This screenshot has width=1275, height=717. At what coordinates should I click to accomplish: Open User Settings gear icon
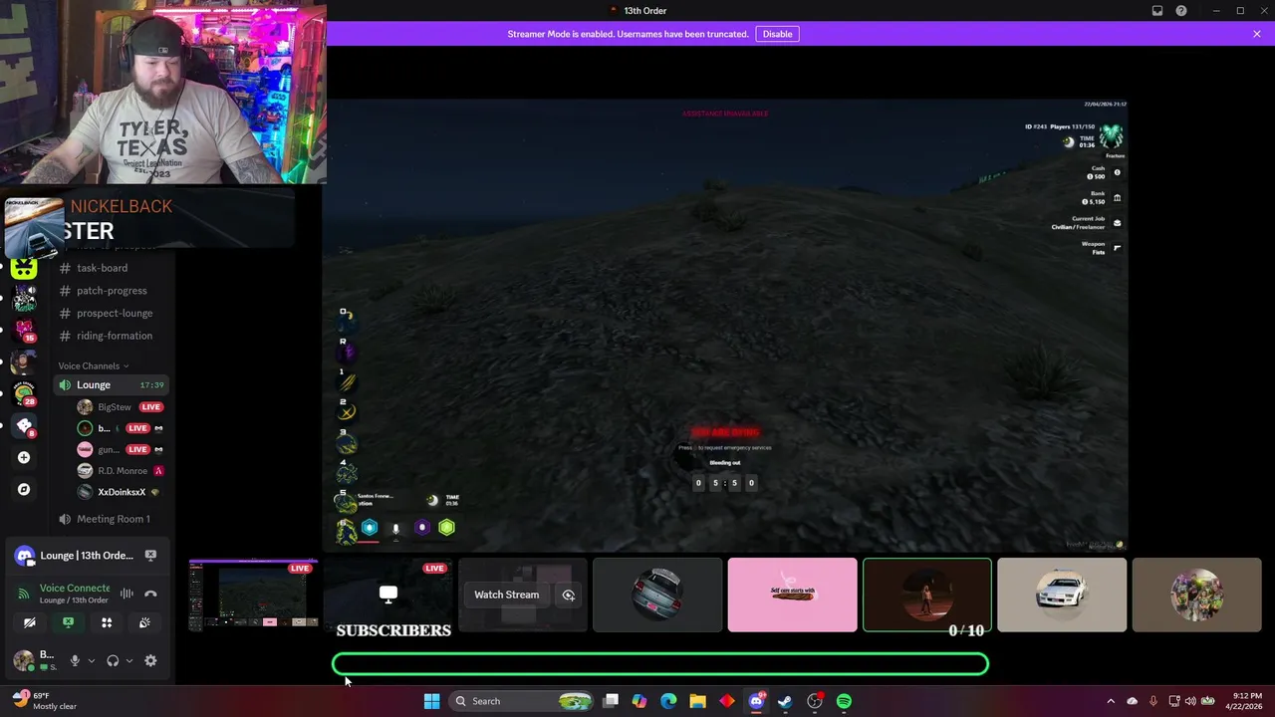pos(150,660)
